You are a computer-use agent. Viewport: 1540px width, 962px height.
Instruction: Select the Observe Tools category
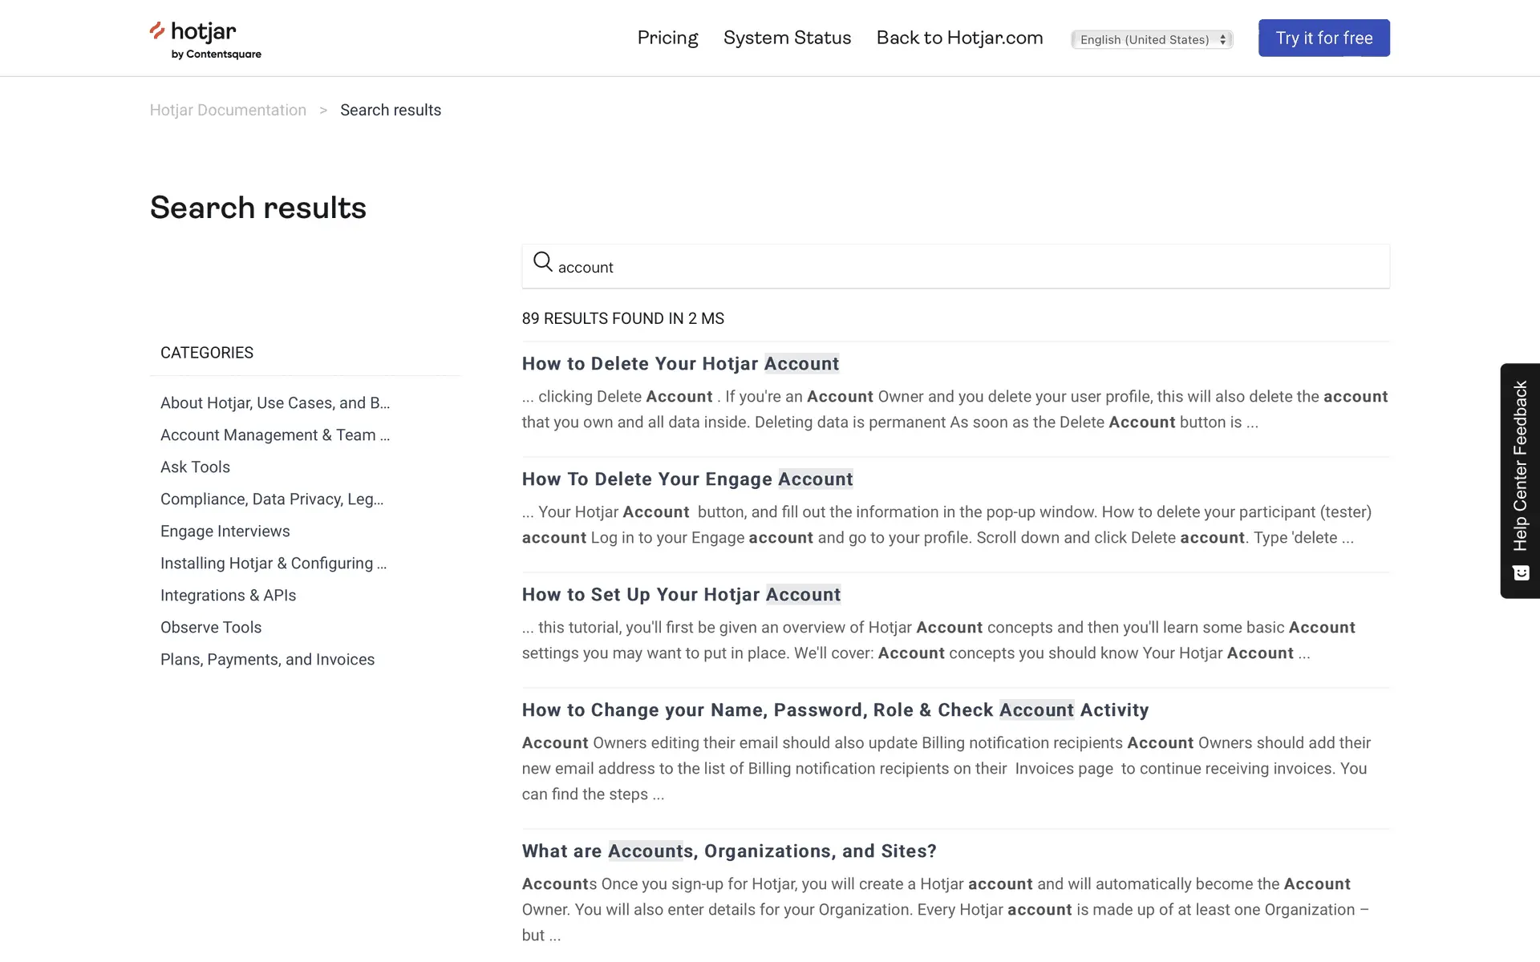coord(211,627)
